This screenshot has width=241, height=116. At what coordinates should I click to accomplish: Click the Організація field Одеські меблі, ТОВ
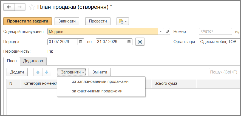pos(220,42)
